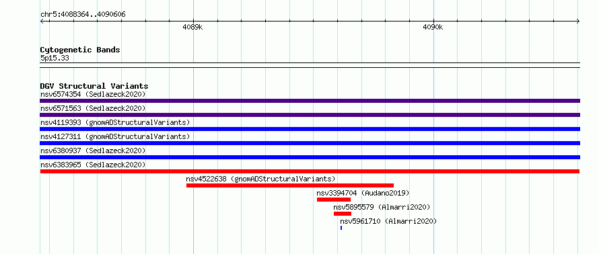Click the red bar under nsv5895579

click(x=343, y=214)
